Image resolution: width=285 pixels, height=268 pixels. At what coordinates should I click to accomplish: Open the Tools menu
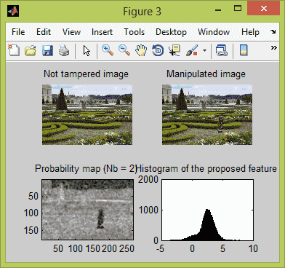134,32
